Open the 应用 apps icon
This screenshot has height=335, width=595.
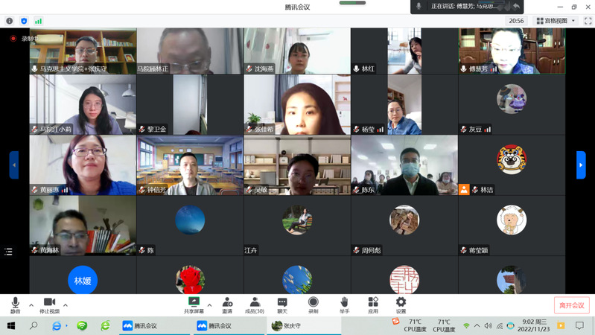373,305
